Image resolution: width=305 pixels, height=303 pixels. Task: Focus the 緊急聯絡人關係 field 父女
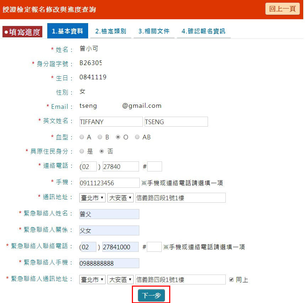109,230
